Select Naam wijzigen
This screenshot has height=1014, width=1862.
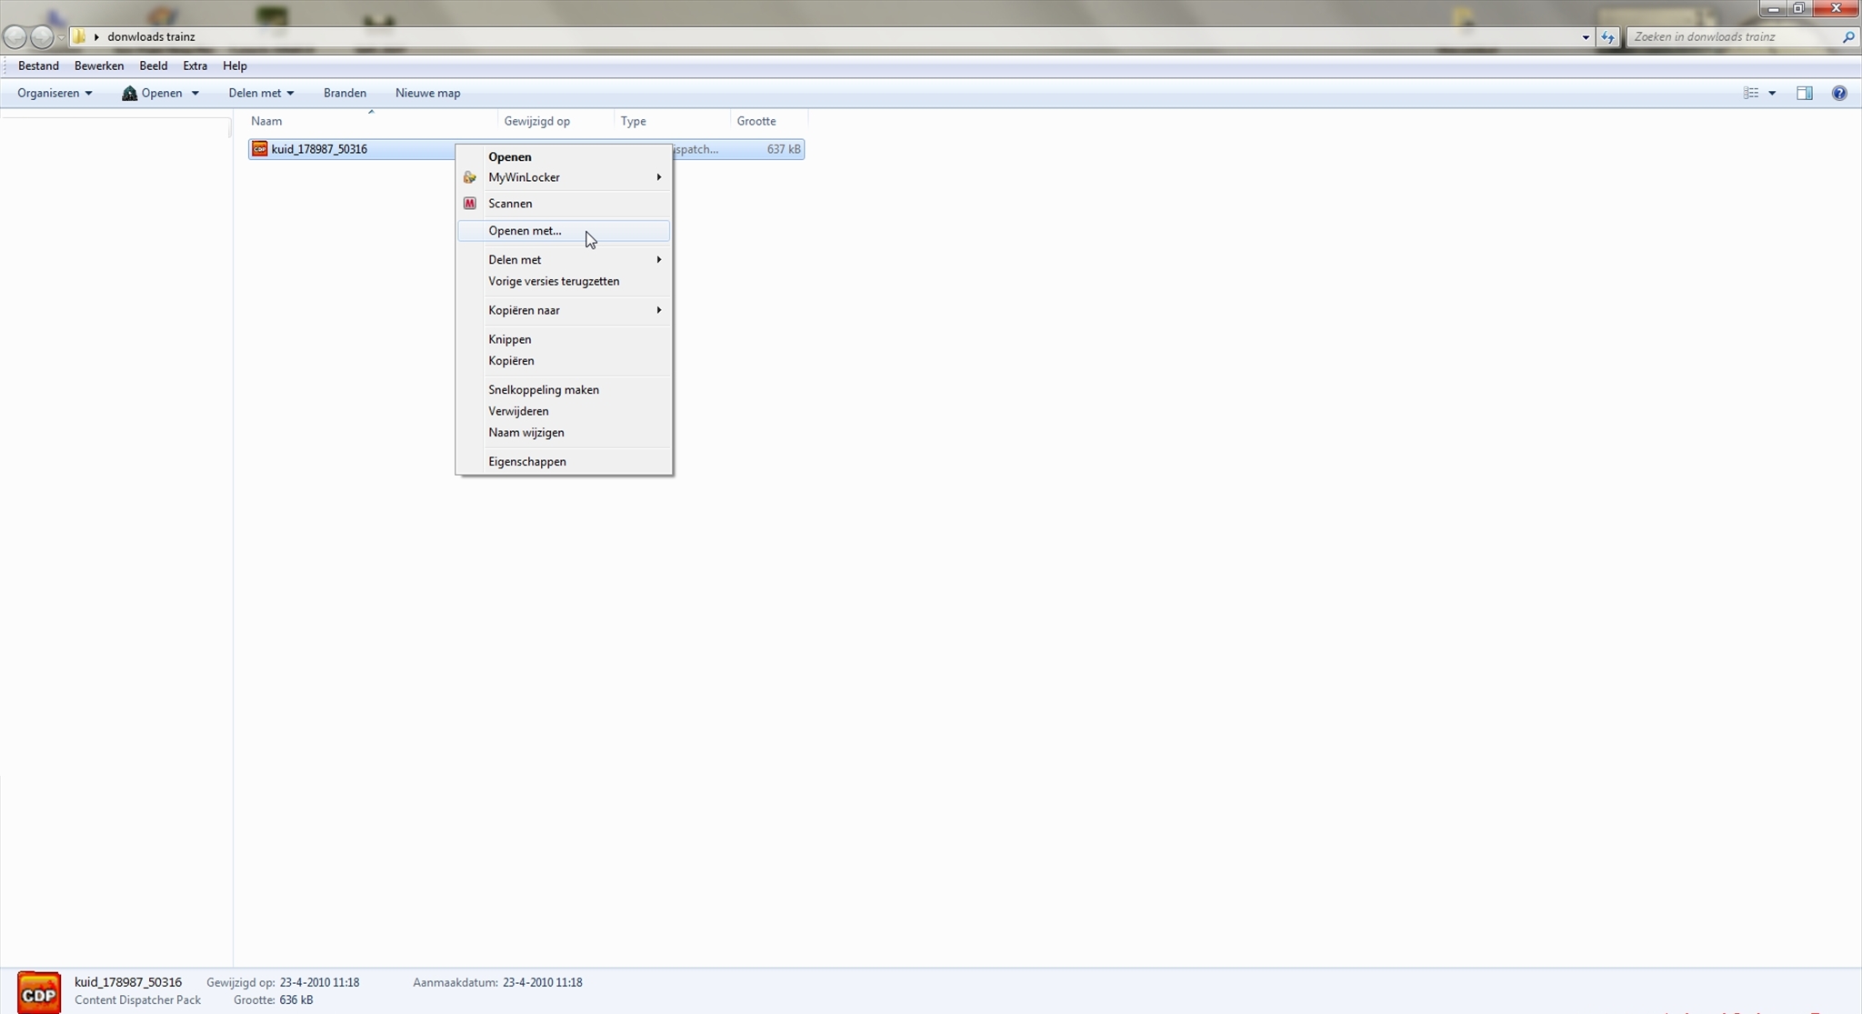[564, 433]
